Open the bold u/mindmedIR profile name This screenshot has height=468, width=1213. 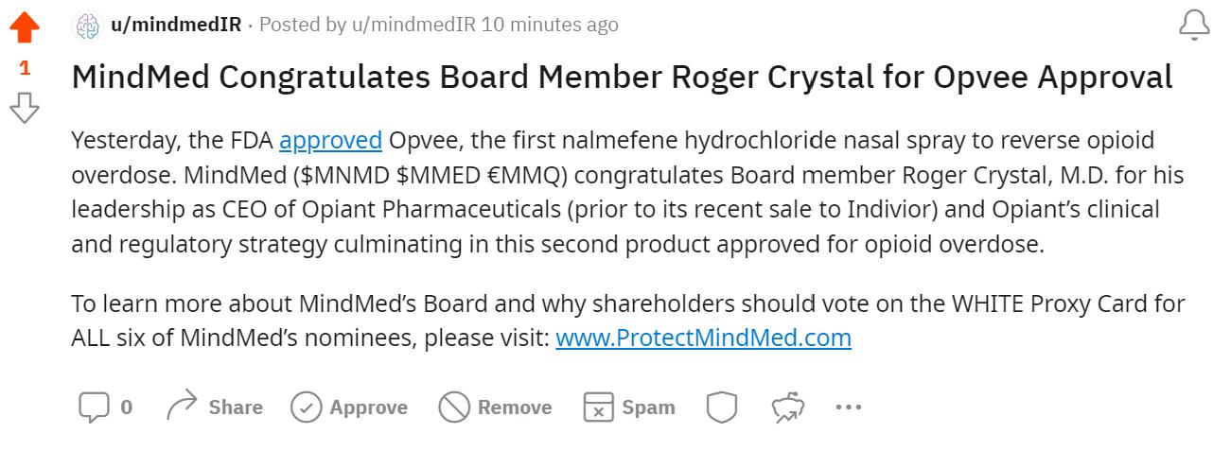pos(176,25)
